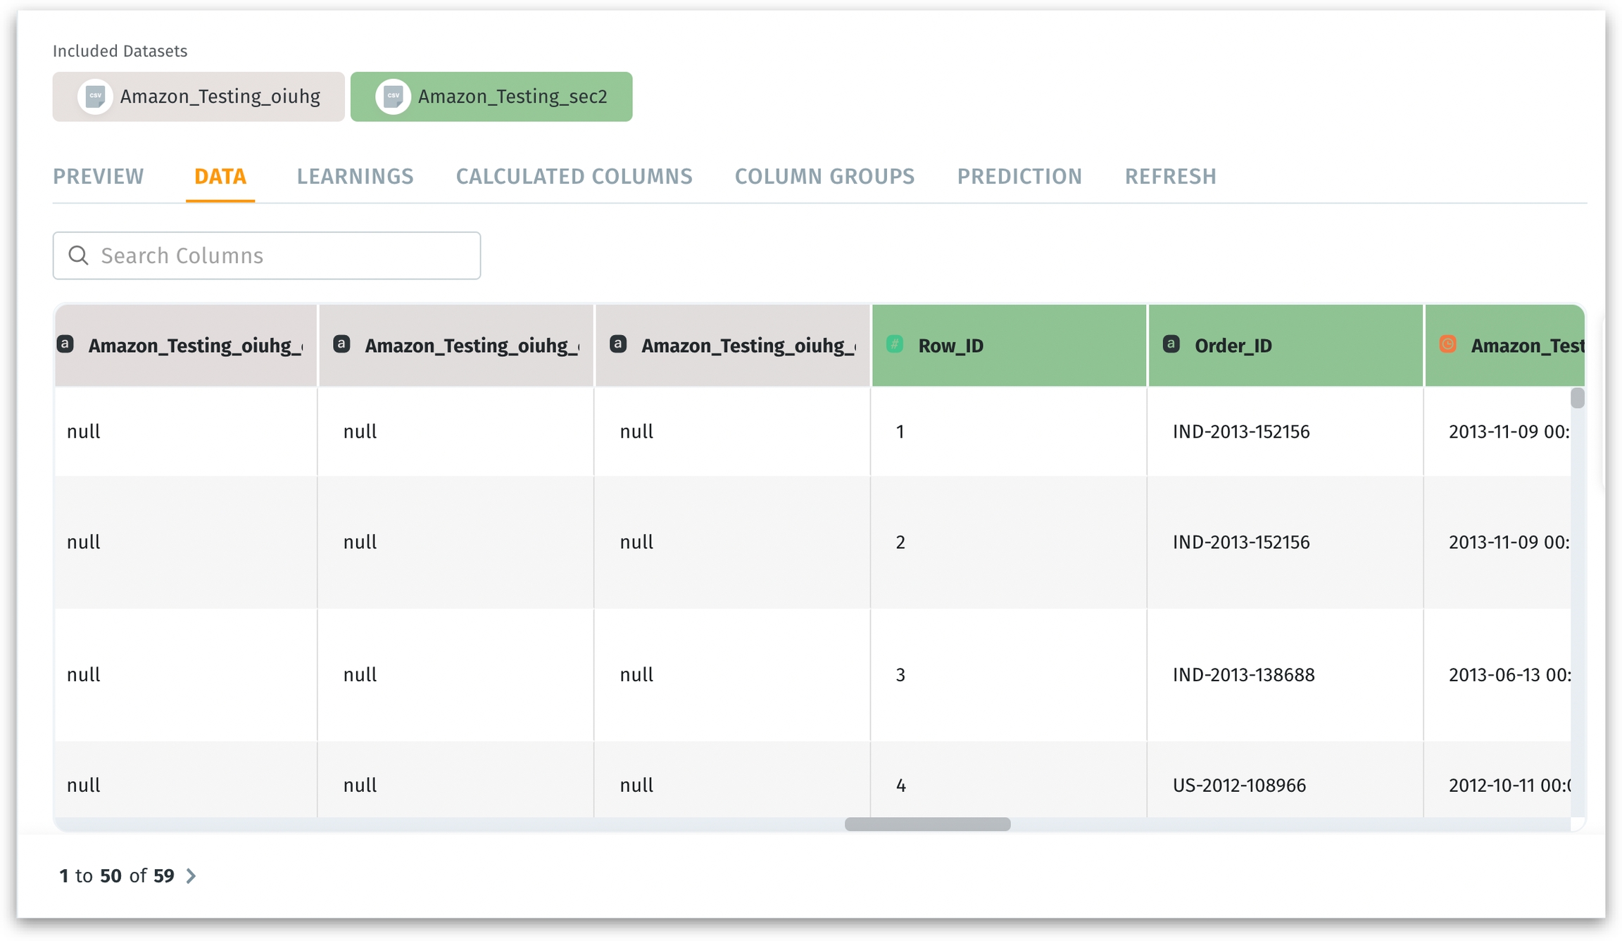Open the LEARNINGS tab
Viewport: 1622px width, 941px height.
point(355,177)
